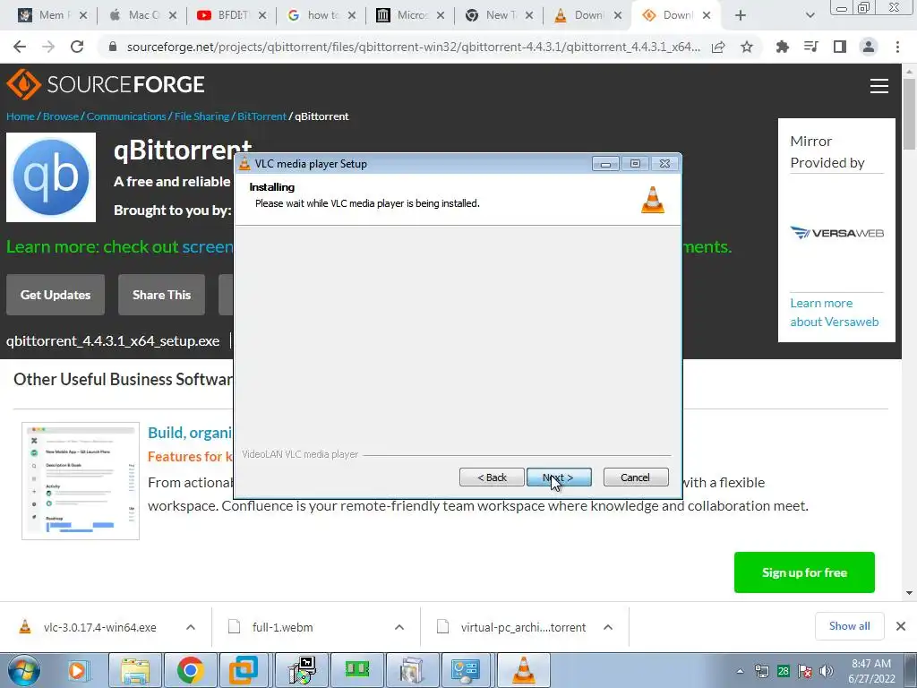
Task: Show hidden tray icons arrow
Action: coord(740,671)
